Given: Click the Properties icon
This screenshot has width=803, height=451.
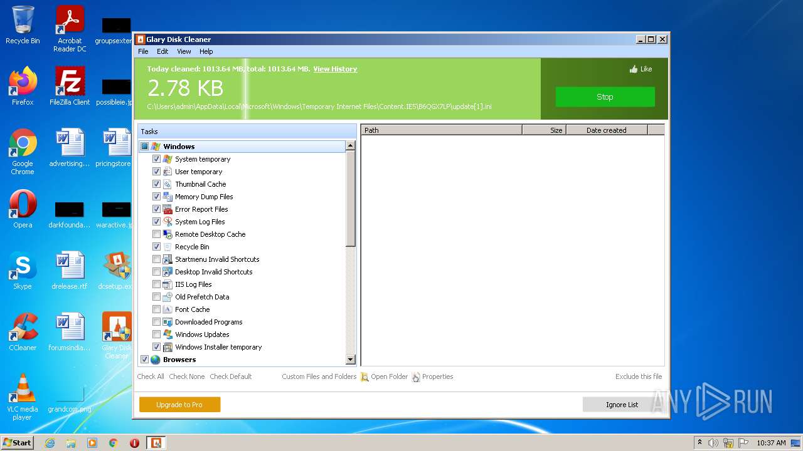Looking at the screenshot, I should pos(416,377).
